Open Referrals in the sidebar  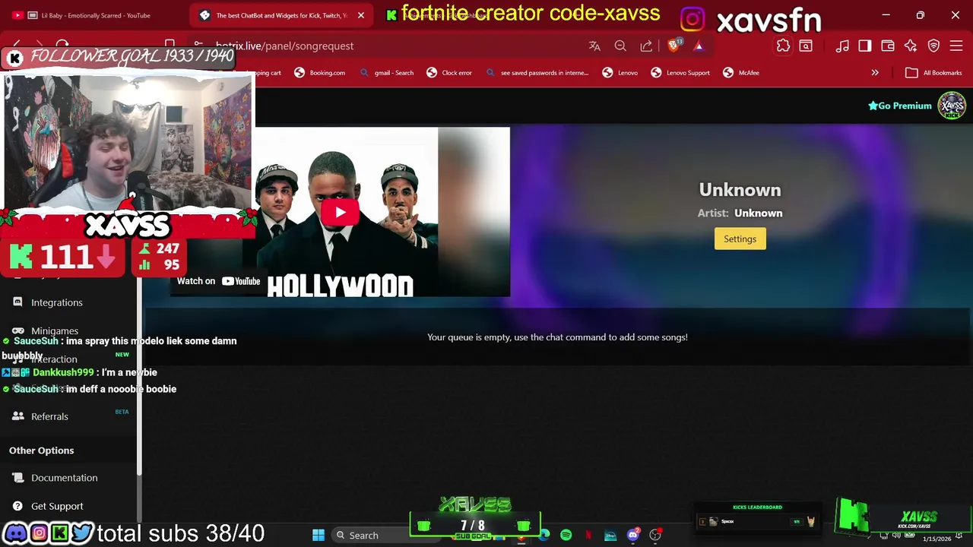coord(49,416)
